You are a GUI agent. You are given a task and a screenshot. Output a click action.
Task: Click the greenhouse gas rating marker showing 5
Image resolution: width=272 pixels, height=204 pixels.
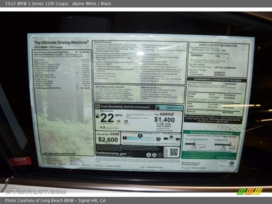[x=140, y=136]
